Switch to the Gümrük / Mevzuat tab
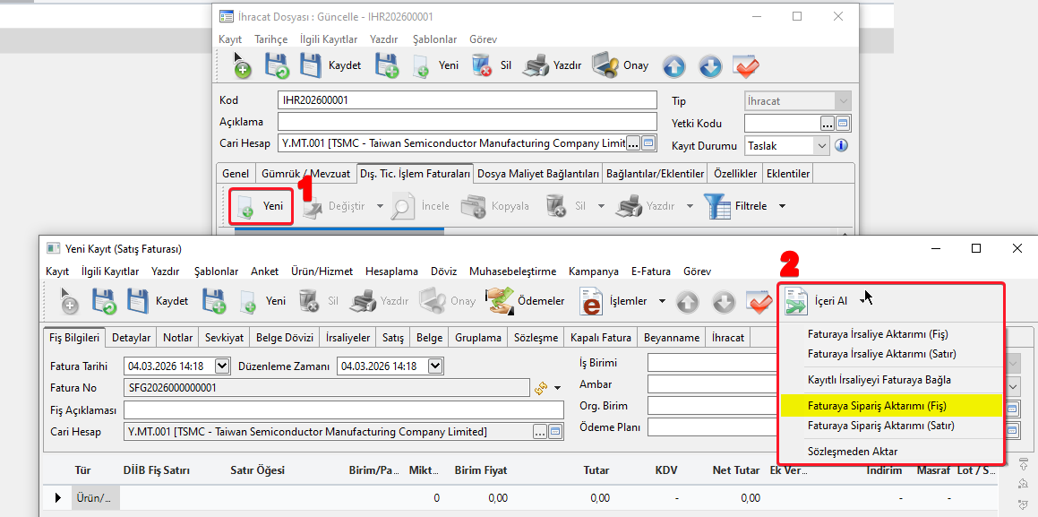Viewport: 1038px width, 517px height. 305,173
